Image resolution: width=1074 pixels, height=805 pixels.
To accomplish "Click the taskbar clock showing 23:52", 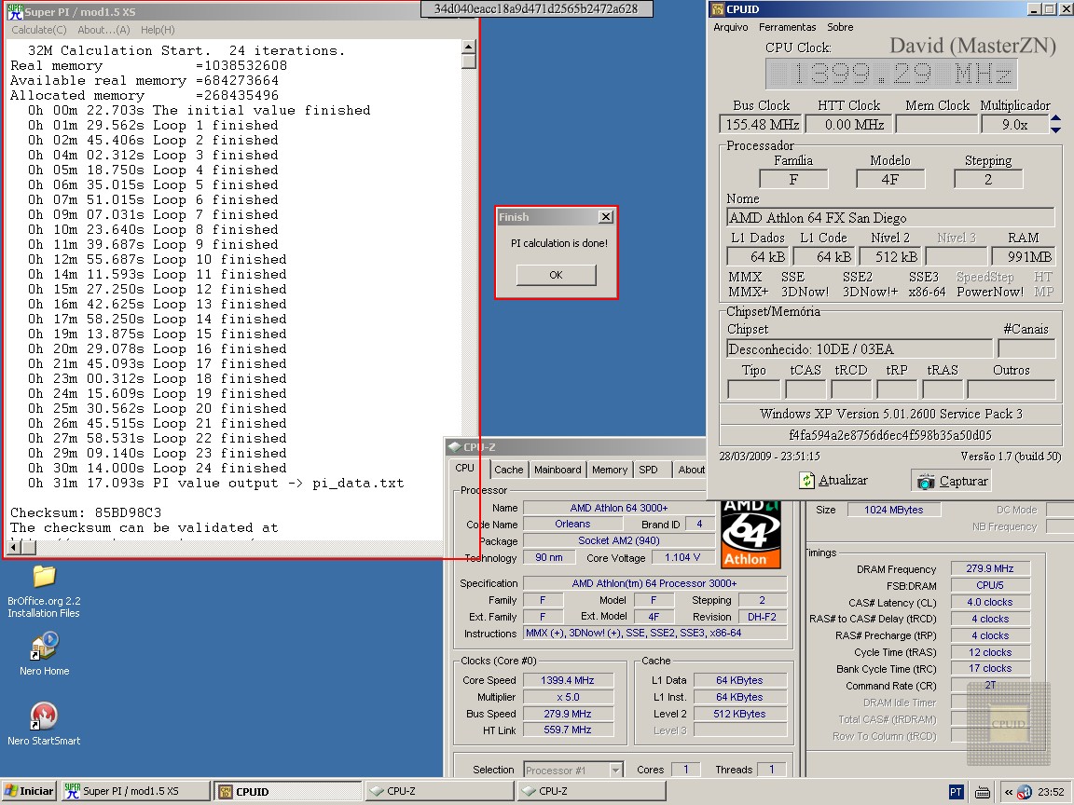I will [1051, 792].
